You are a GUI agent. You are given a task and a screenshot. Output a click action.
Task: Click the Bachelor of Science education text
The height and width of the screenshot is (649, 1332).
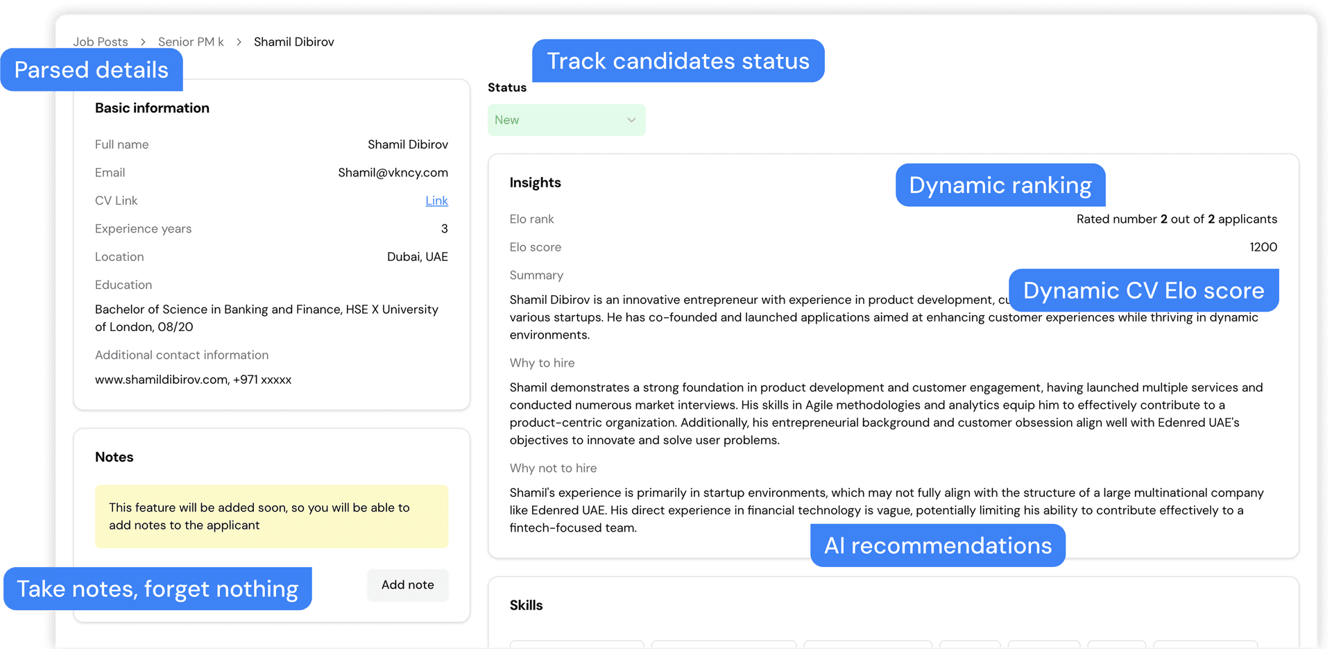coord(267,318)
